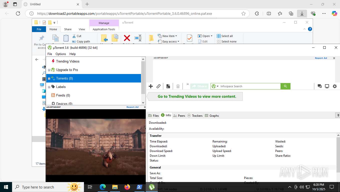Open Explorer File tab

tap(39, 29)
